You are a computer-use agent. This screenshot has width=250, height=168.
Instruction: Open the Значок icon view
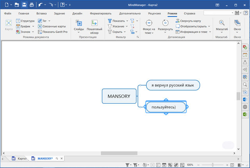[23, 32]
